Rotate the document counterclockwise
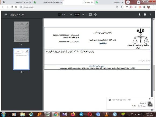 pos(95,15)
